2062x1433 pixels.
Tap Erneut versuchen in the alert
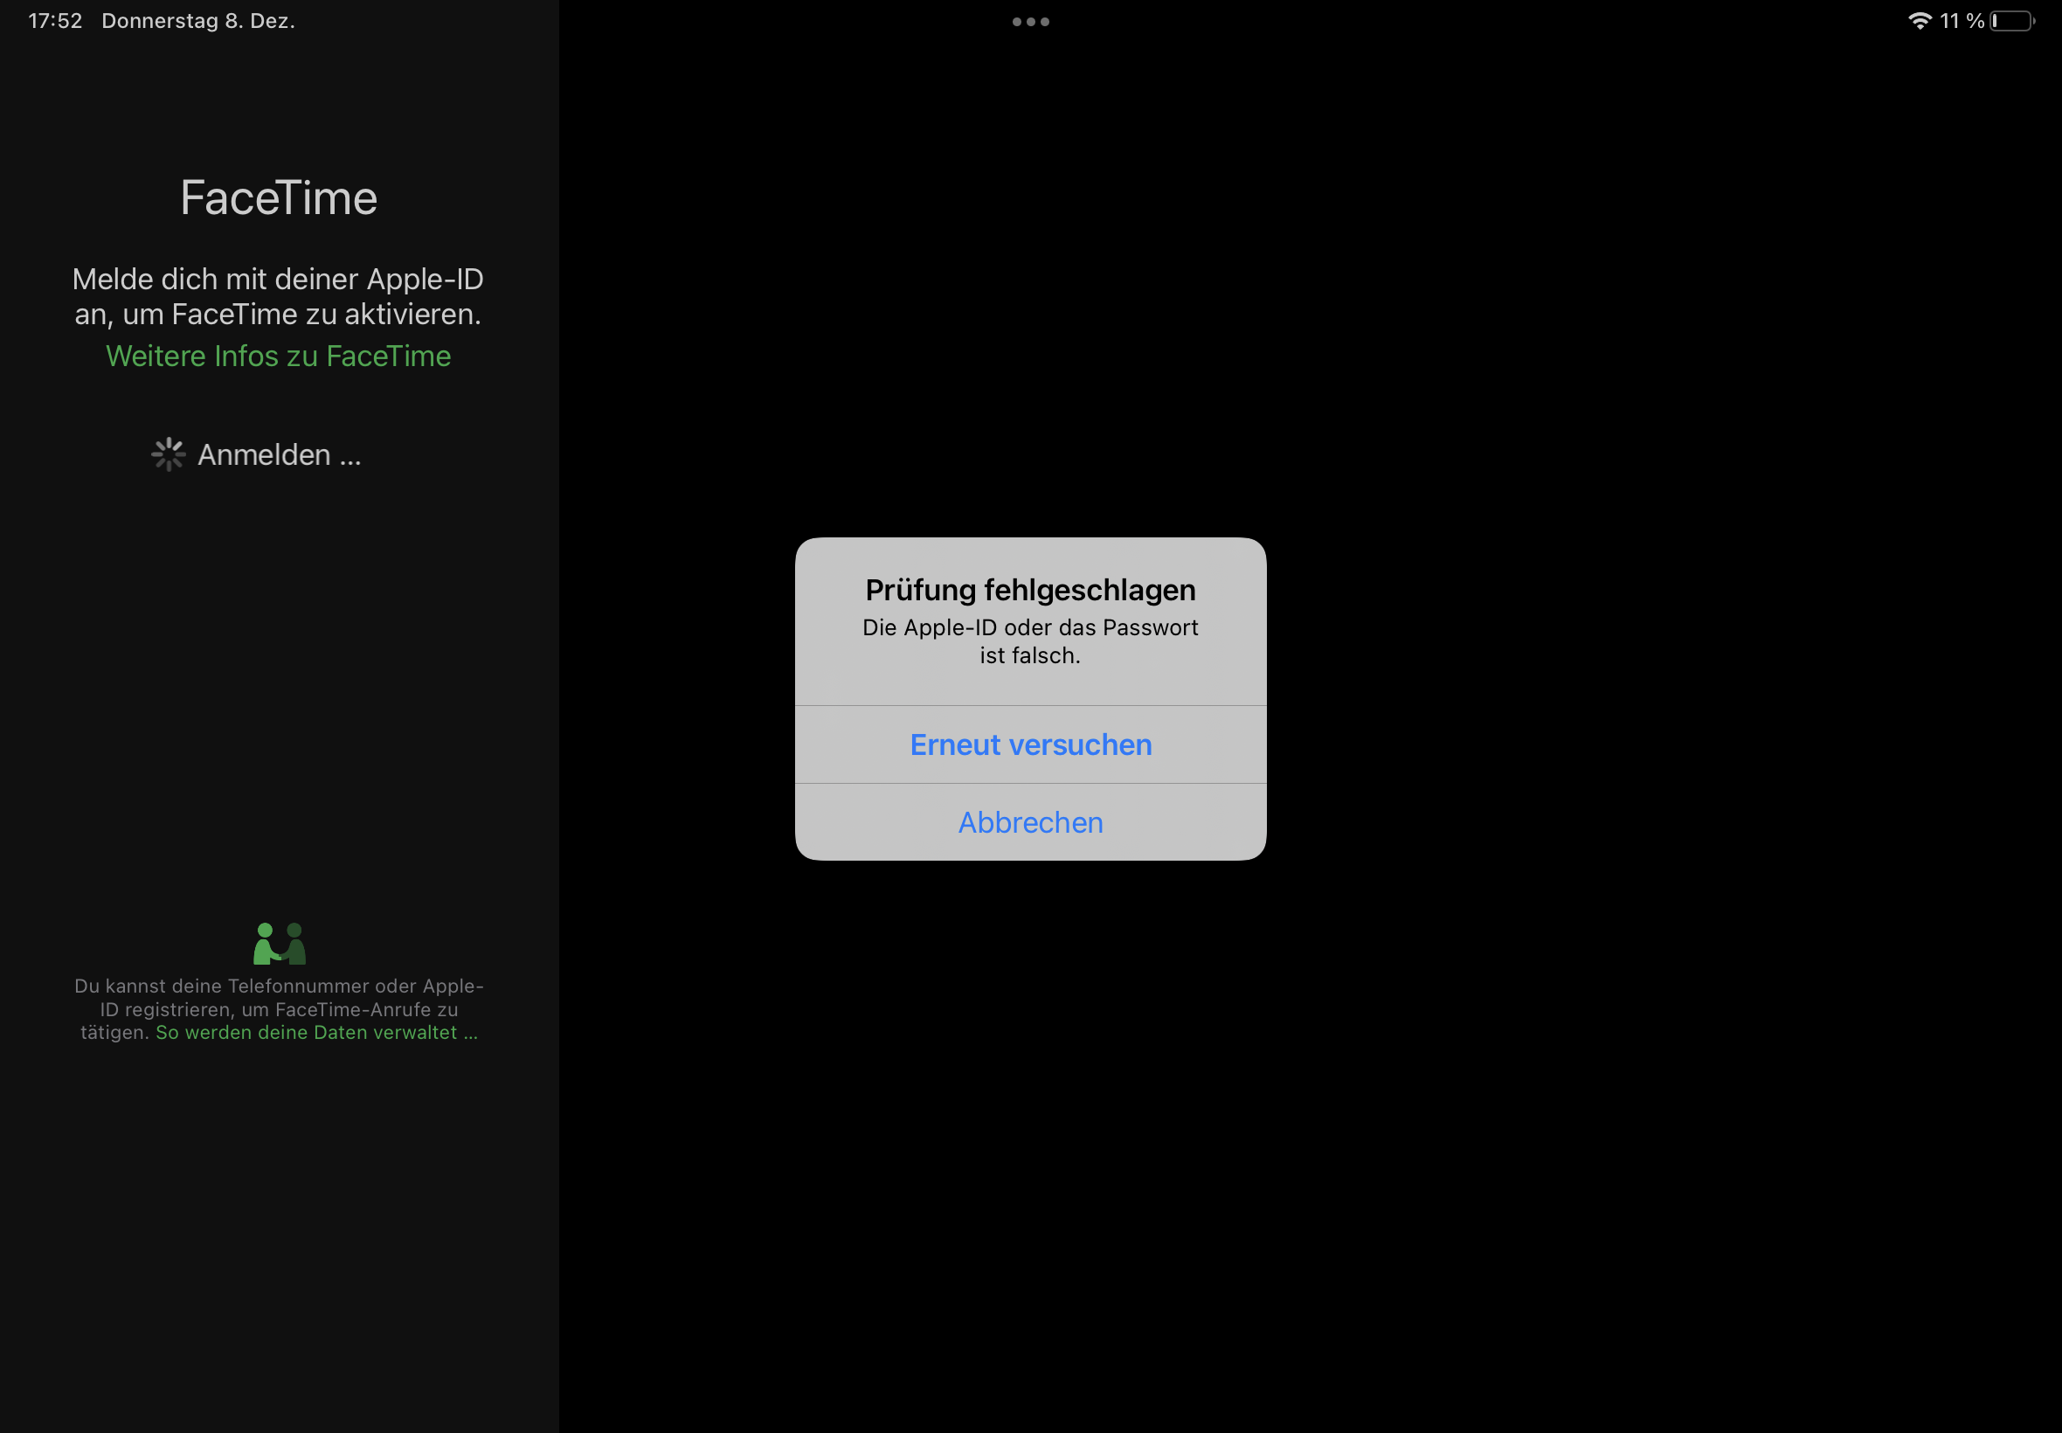point(1029,744)
